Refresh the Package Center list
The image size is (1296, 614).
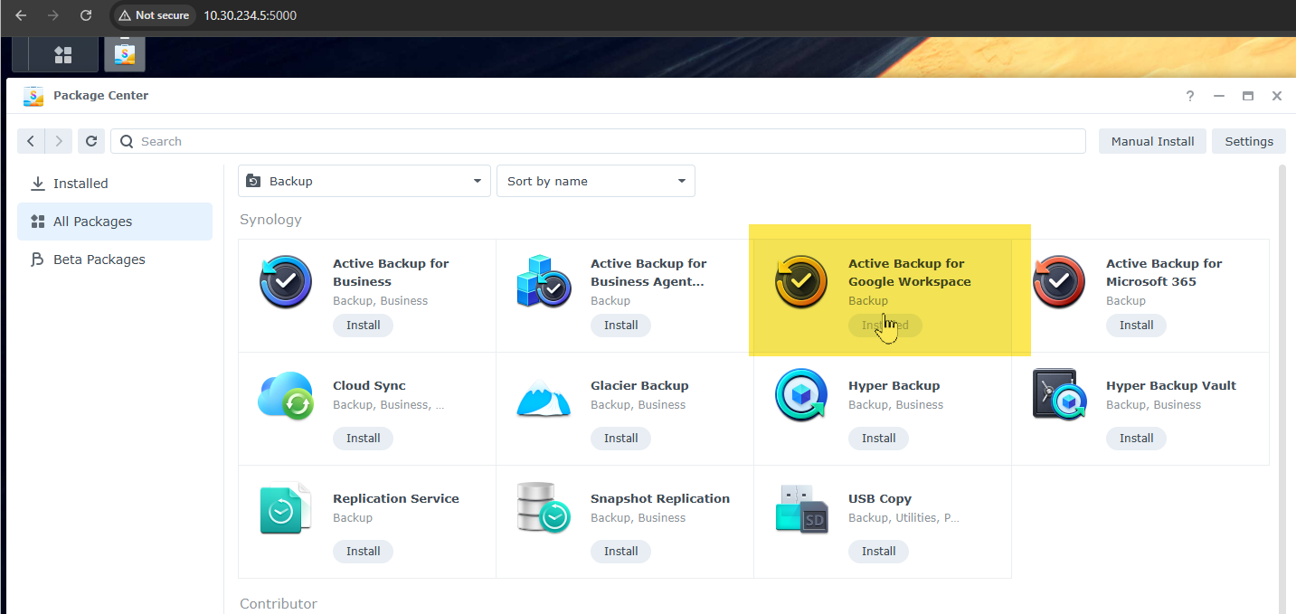click(90, 141)
